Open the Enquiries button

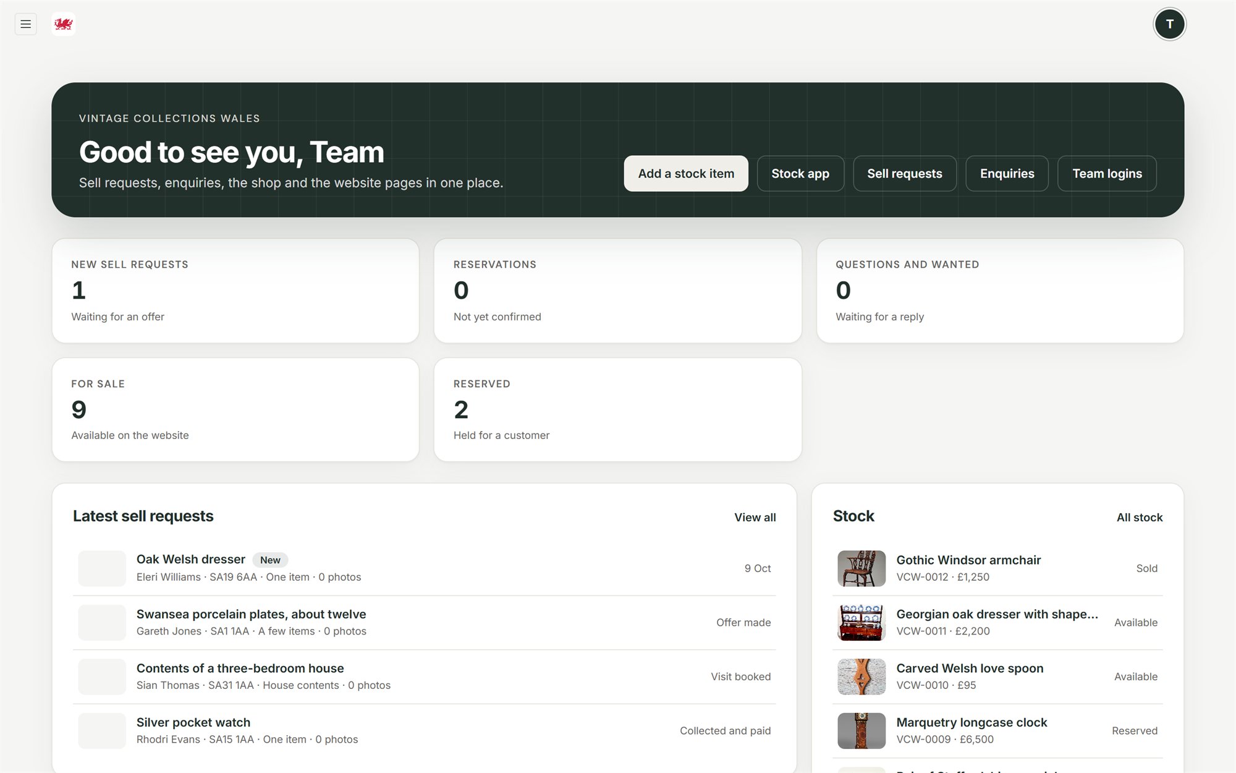coord(1007,174)
